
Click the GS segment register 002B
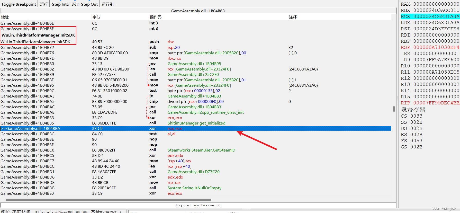pos(416,147)
